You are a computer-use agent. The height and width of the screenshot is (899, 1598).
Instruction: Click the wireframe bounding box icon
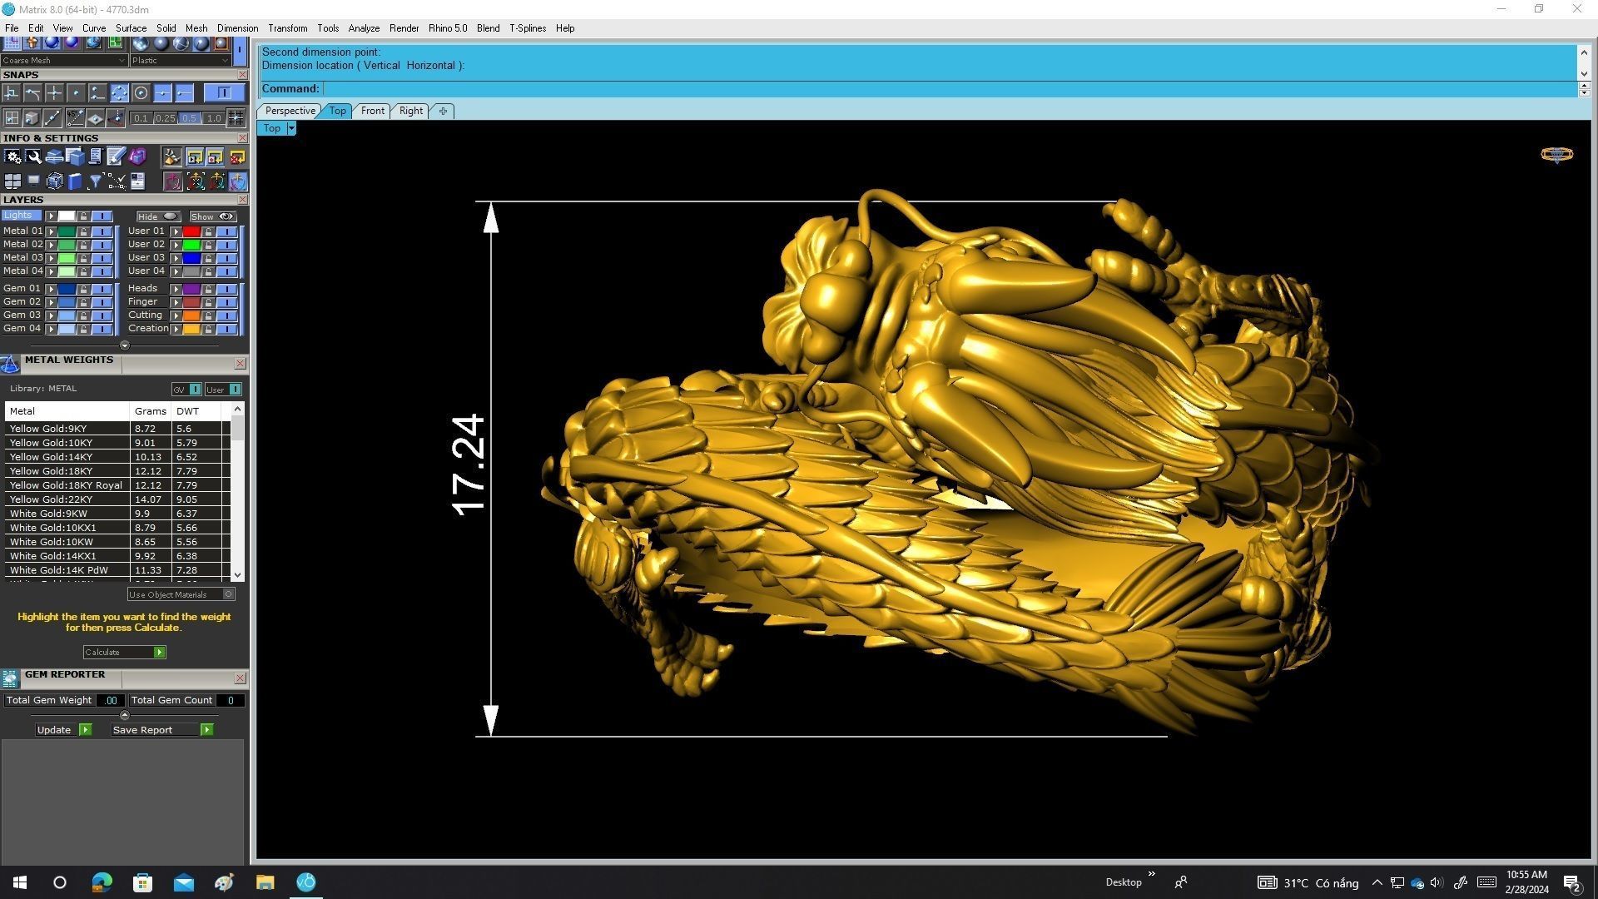pos(54,181)
